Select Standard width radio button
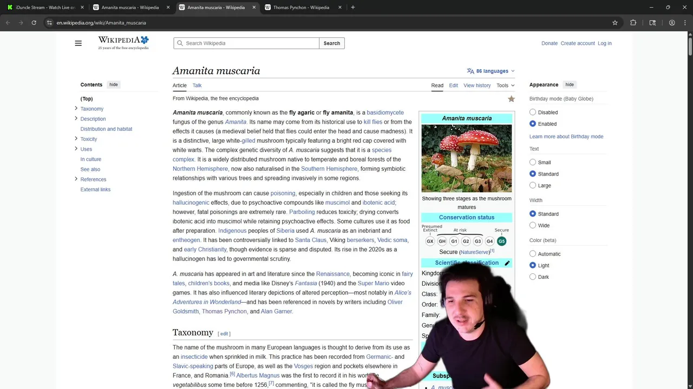The image size is (693, 389). 533,214
